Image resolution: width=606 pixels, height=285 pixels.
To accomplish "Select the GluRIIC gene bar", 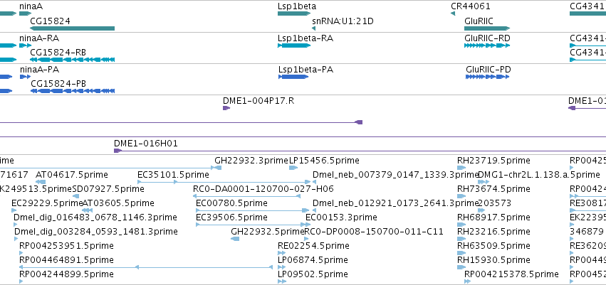I will [487, 28].
